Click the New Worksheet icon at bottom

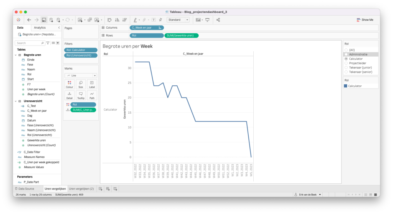101,189
